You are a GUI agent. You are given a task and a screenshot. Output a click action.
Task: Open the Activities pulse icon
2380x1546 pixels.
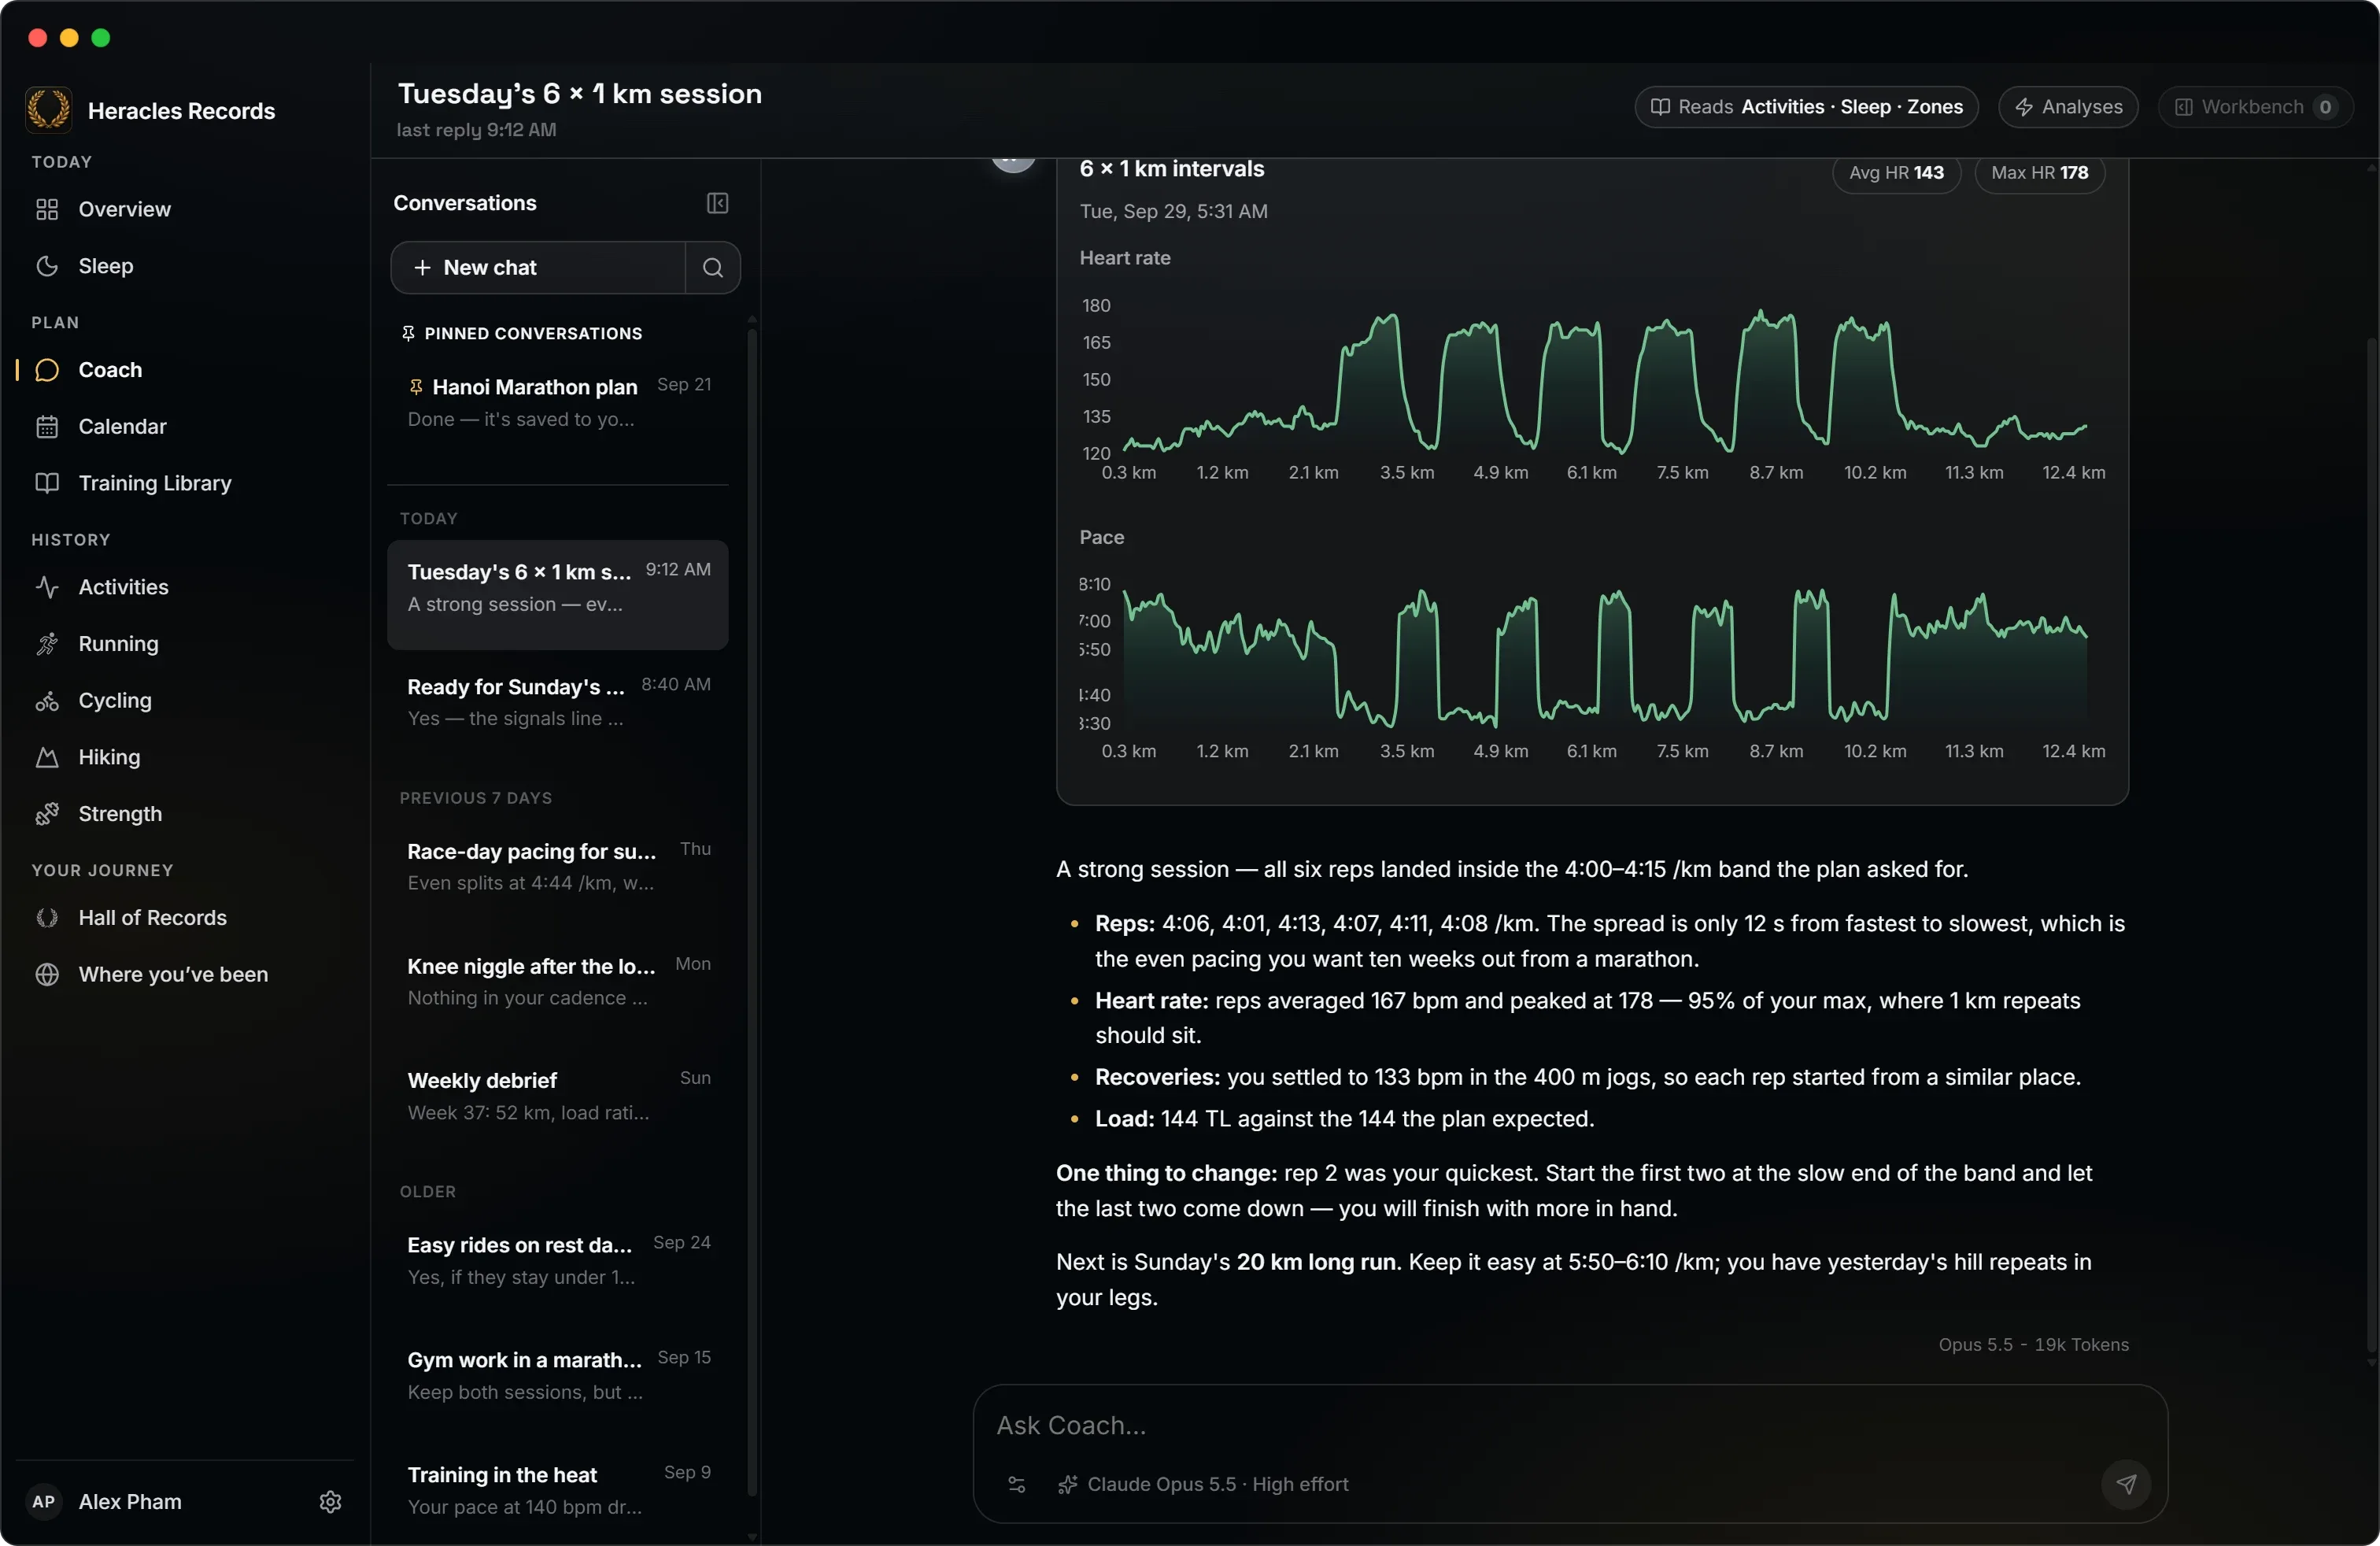pos(47,587)
